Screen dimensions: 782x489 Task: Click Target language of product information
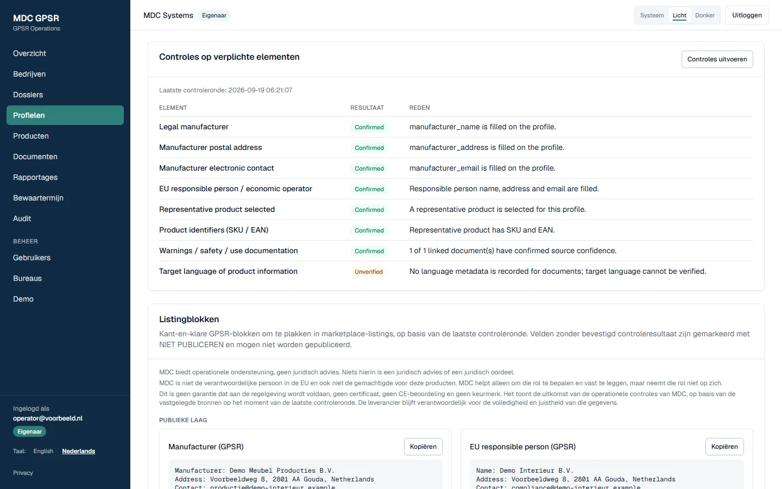tap(228, 271)
